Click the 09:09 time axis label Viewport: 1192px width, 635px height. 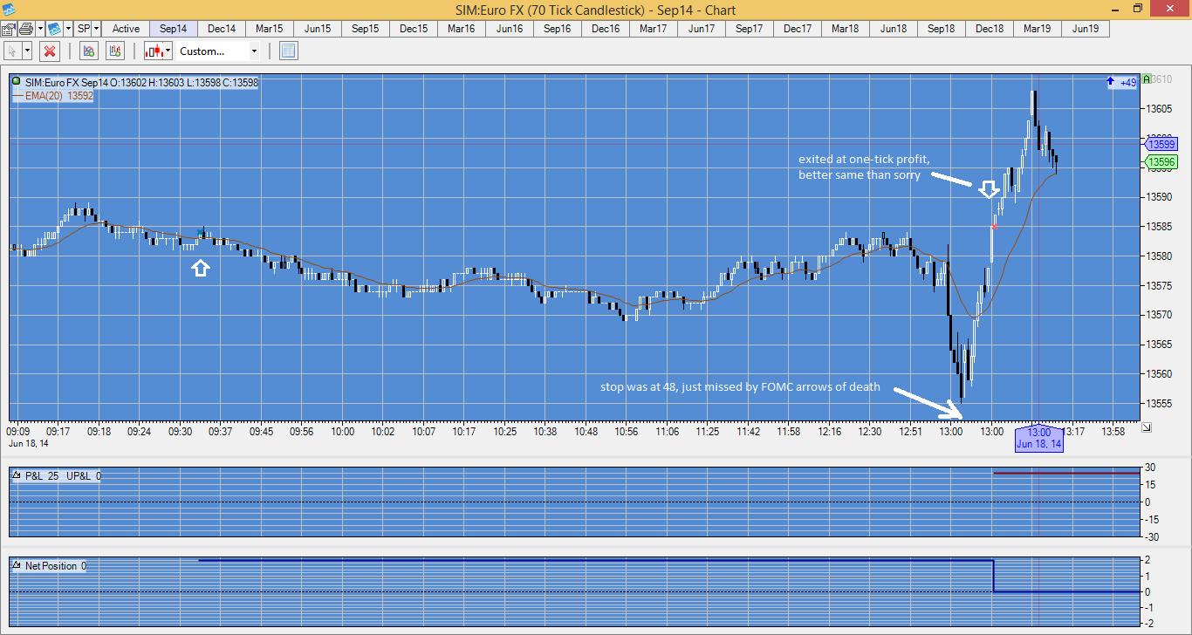point(18,432)
